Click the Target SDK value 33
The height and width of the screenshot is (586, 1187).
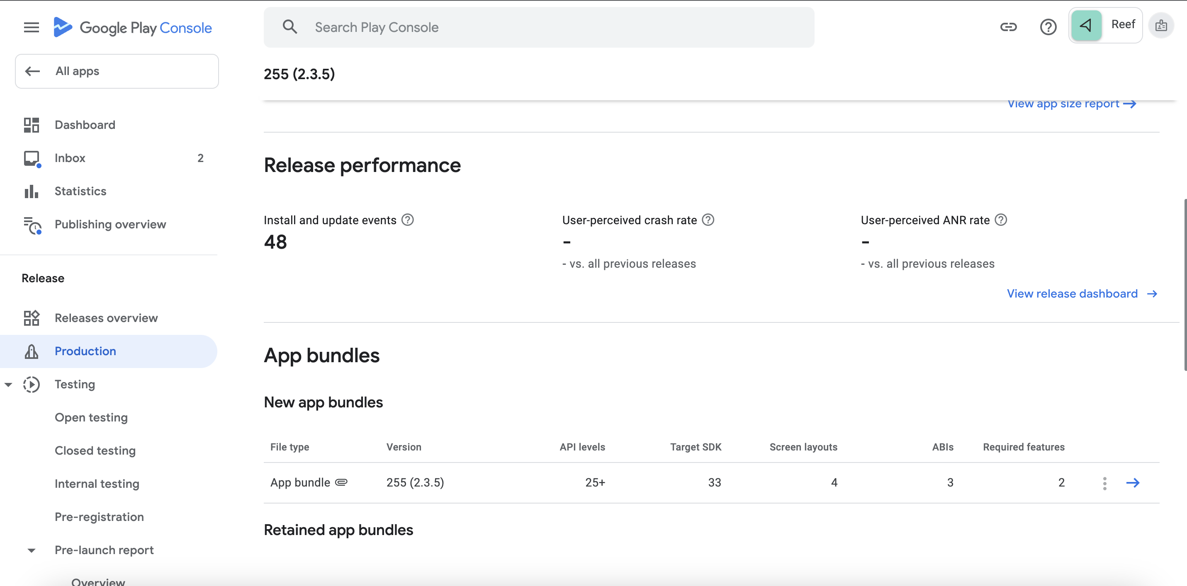pyautogui.click(x=714, y=482)
